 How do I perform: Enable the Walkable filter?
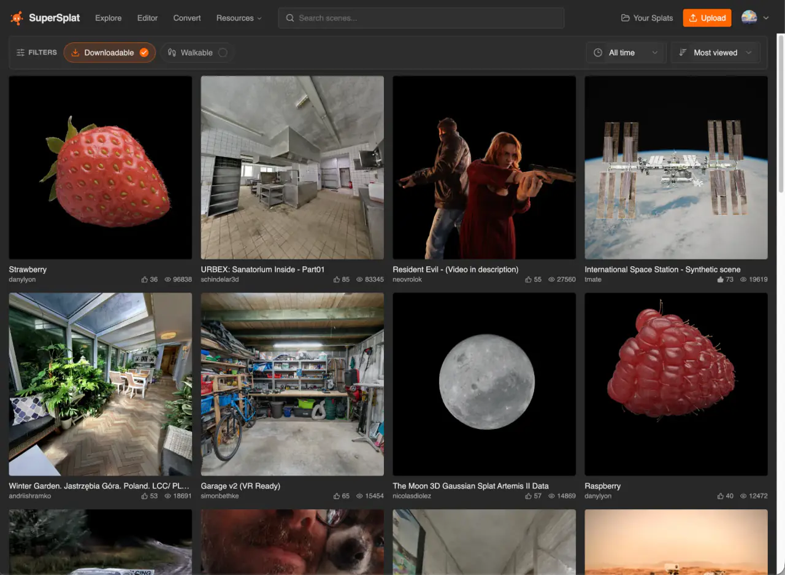tap(197, 53)
